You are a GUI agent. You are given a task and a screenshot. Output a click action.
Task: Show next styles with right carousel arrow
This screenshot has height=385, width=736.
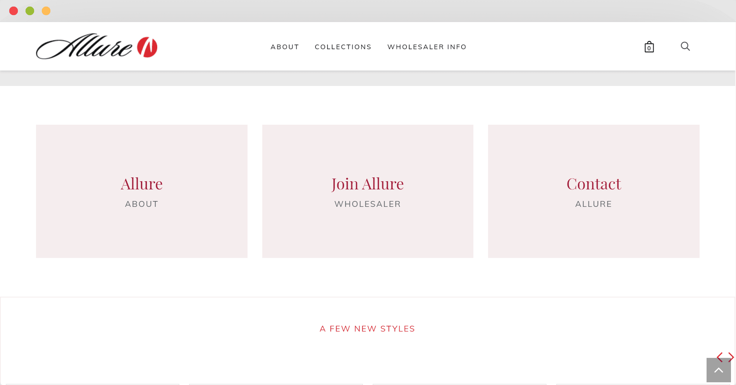[731, 357]
